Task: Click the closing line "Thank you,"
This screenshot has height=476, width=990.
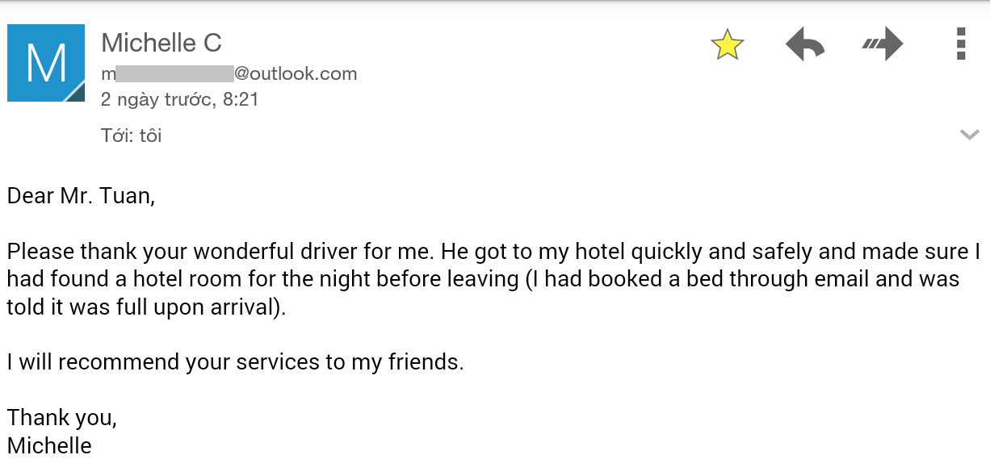Action: tap(62, 418)
